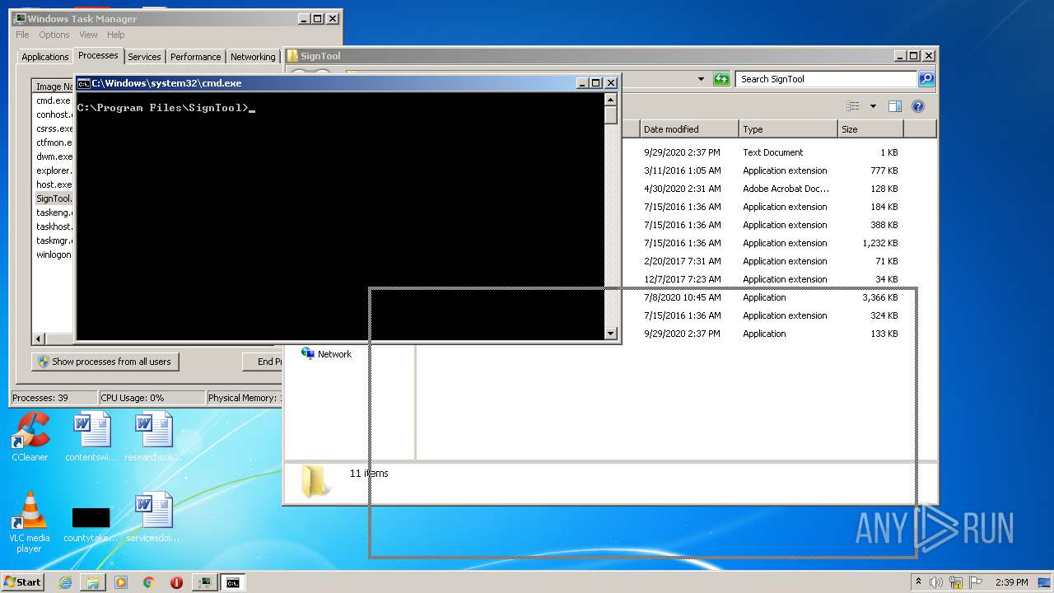Click Show processes from all users button
Screen dimensions: 1054x593
tap(105, 362)
